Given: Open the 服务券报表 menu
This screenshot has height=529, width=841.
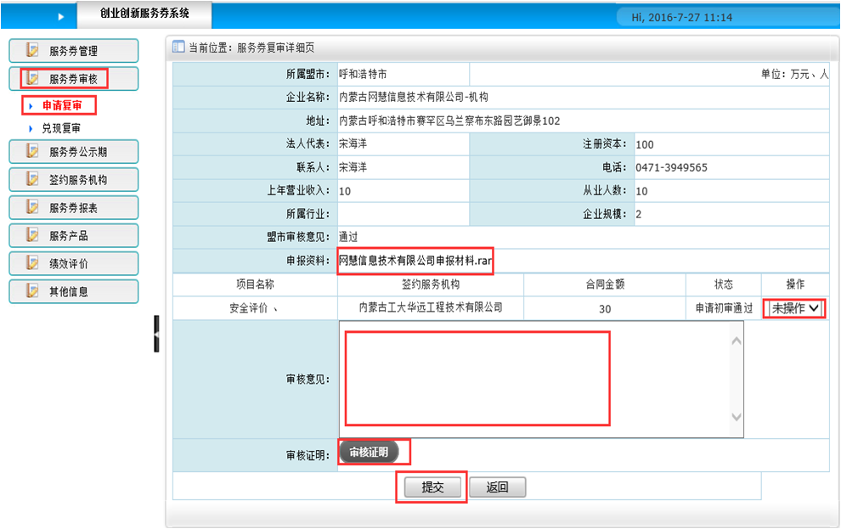Looking at the screenshot, I should click(73, 207).
